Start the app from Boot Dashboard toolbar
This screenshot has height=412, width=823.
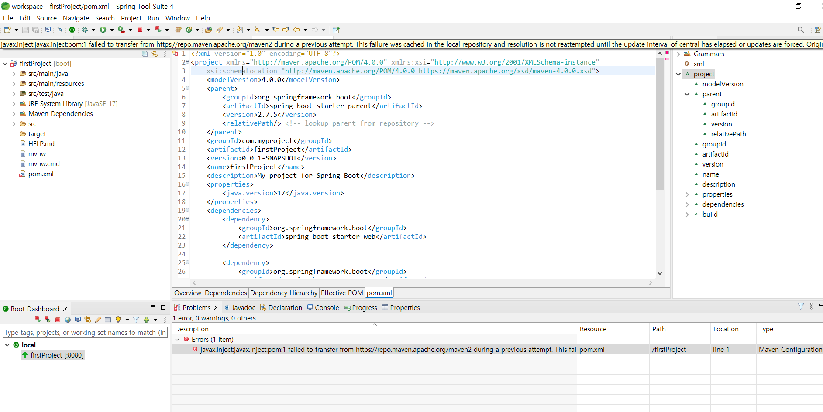pyautogui.click(x=38, y=320)
